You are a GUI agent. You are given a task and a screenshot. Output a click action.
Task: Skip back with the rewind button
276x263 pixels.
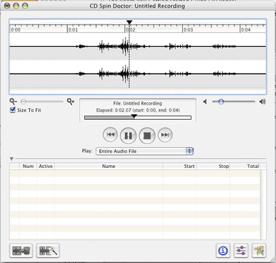point(110,135)
